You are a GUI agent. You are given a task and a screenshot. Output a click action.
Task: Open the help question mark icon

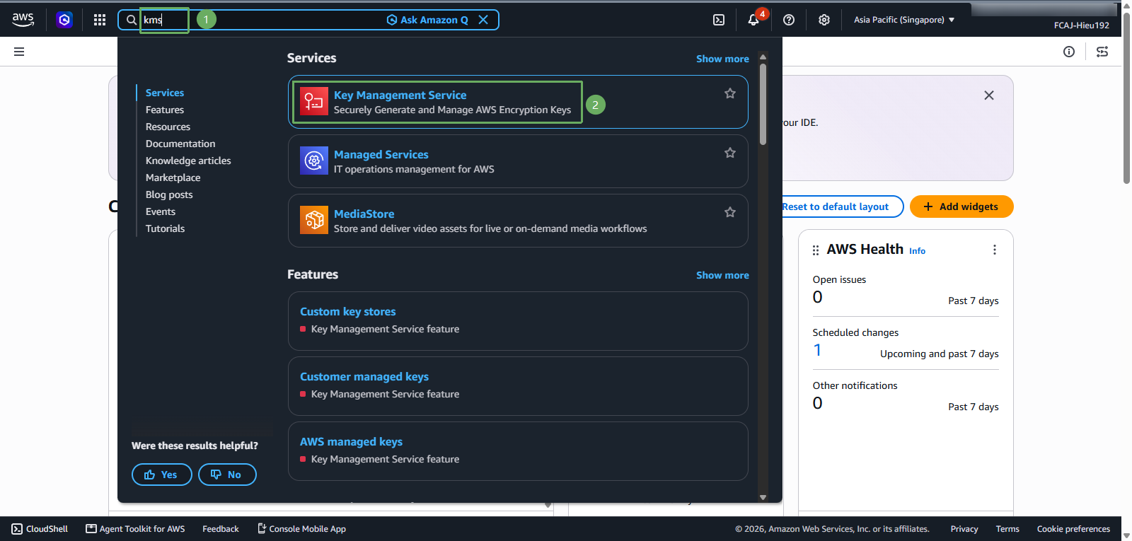(789, 20)
